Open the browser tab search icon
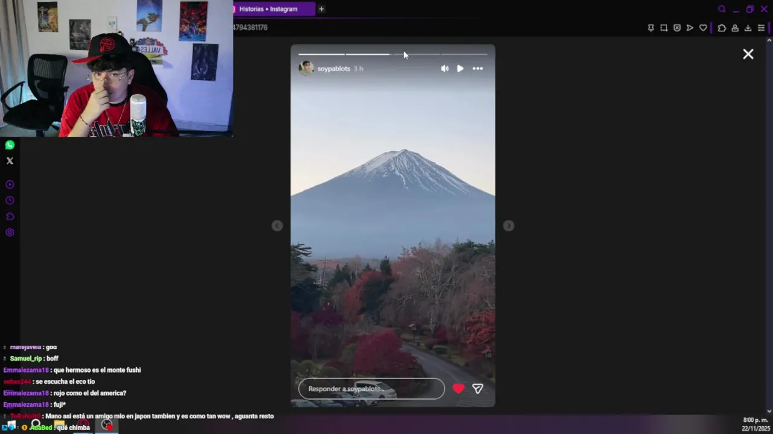This screenshot has width=773, height=434. tap(722, 9)
